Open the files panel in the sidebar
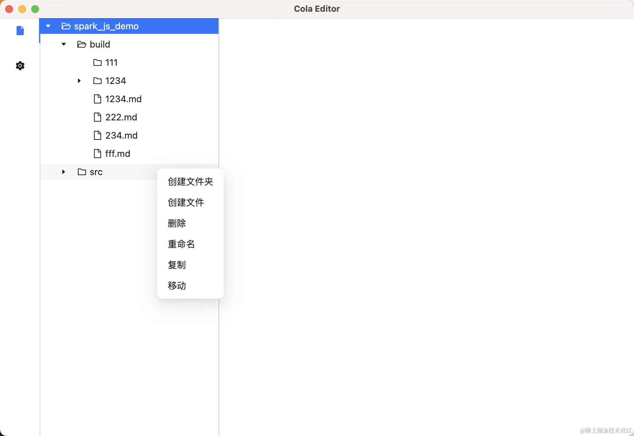This screenshot has height=436, width=634. coord(20,31)
